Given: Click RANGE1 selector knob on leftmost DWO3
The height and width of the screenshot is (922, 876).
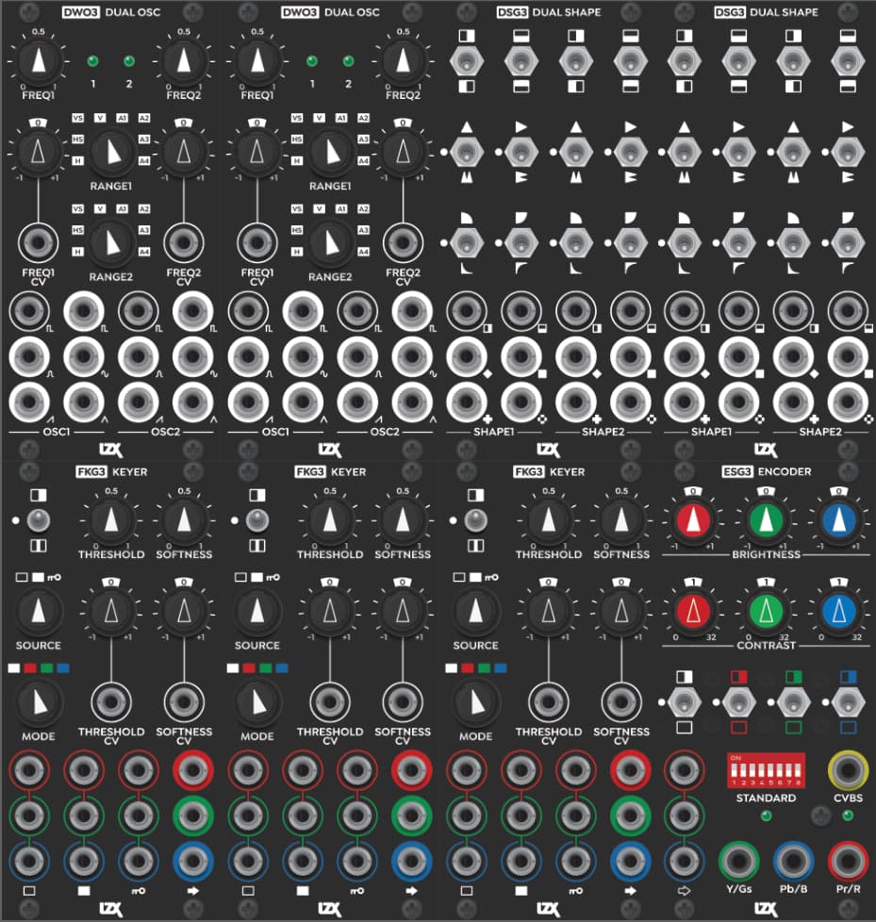Looking at the screenshot, I should pyautogui.click(x=111, y=153).
